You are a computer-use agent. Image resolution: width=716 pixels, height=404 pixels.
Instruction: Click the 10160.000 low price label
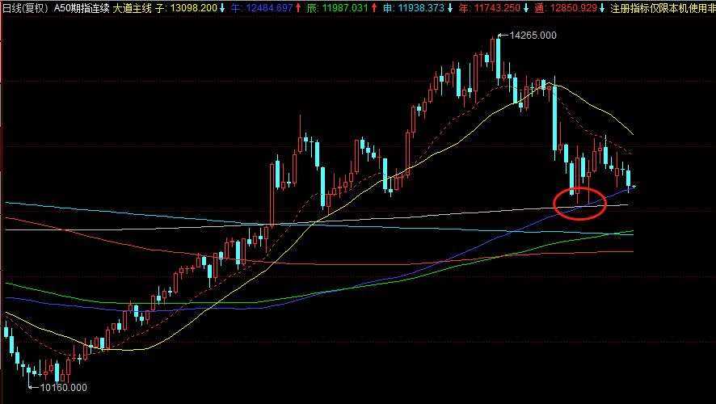64,388
